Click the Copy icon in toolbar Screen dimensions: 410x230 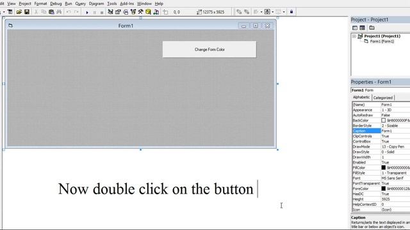44,12
